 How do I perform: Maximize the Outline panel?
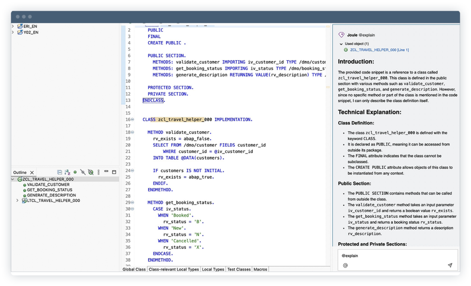pos(114,172)
